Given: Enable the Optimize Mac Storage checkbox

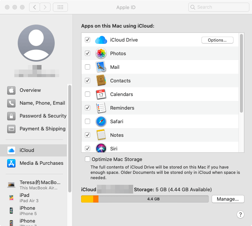Looking at the screenshot, I should tap(88, 159).
